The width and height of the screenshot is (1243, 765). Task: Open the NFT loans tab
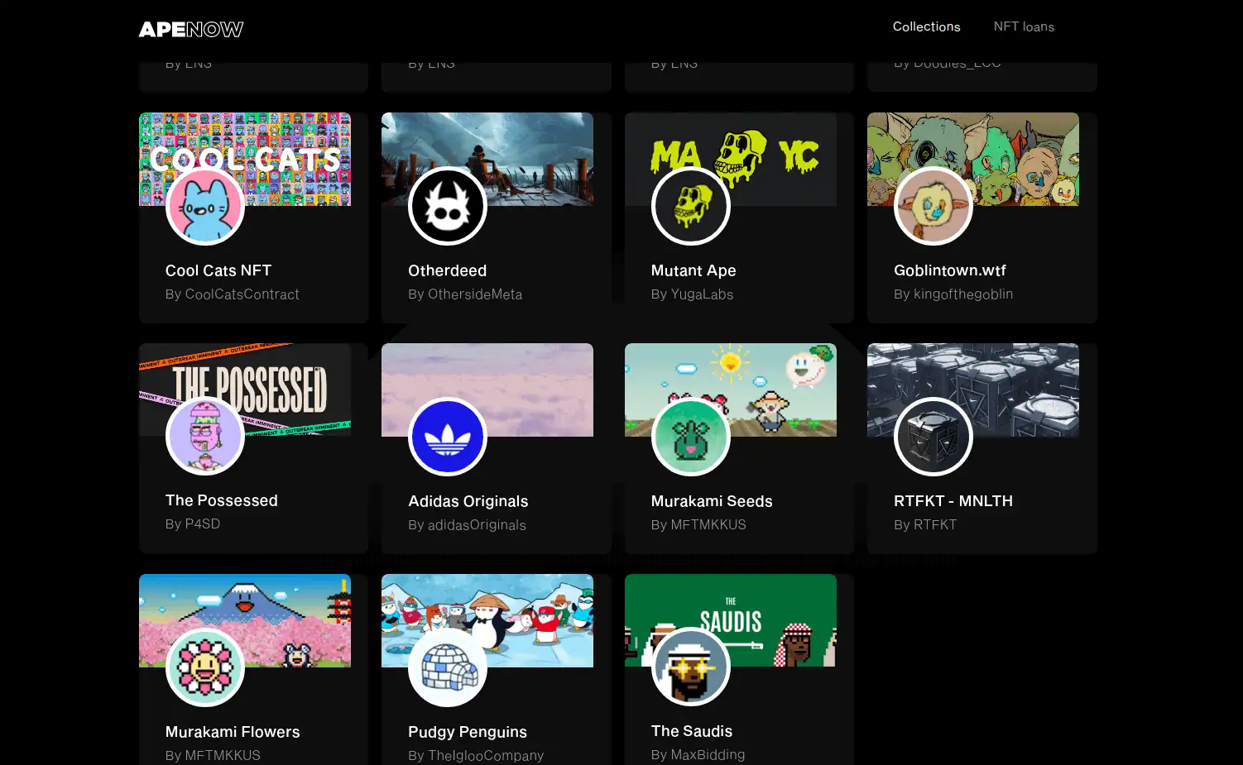tap(1024, 26)
